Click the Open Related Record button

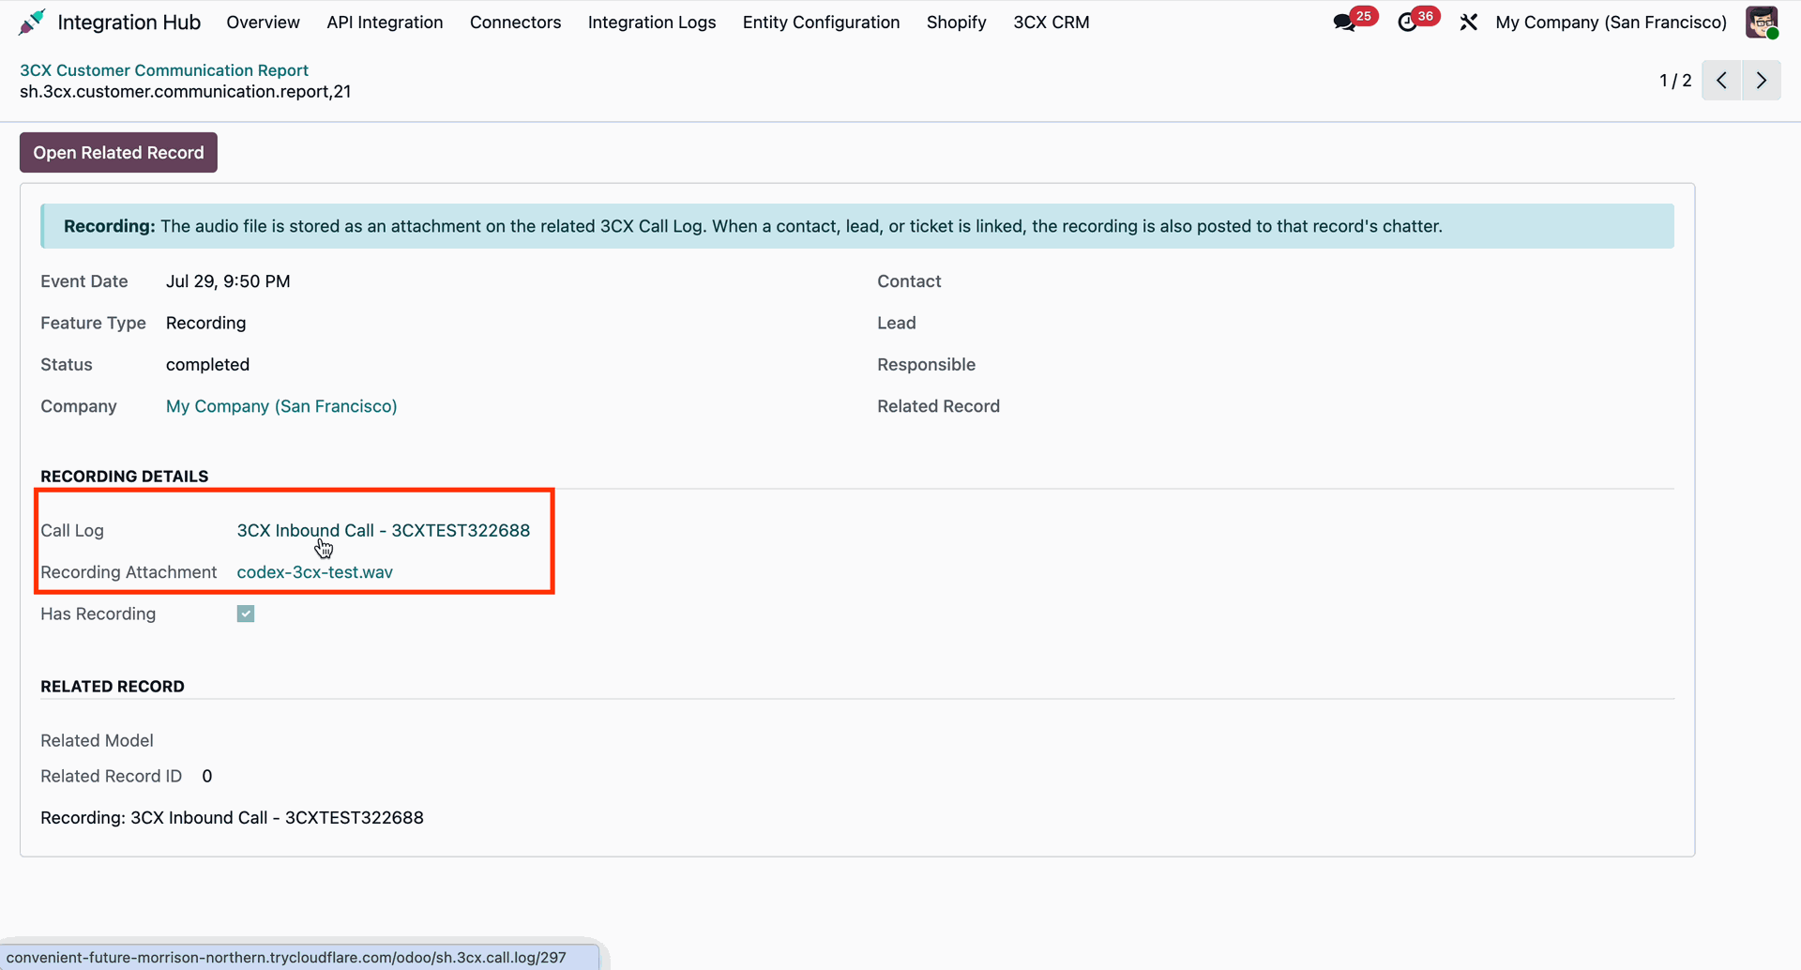click(118, 153)
